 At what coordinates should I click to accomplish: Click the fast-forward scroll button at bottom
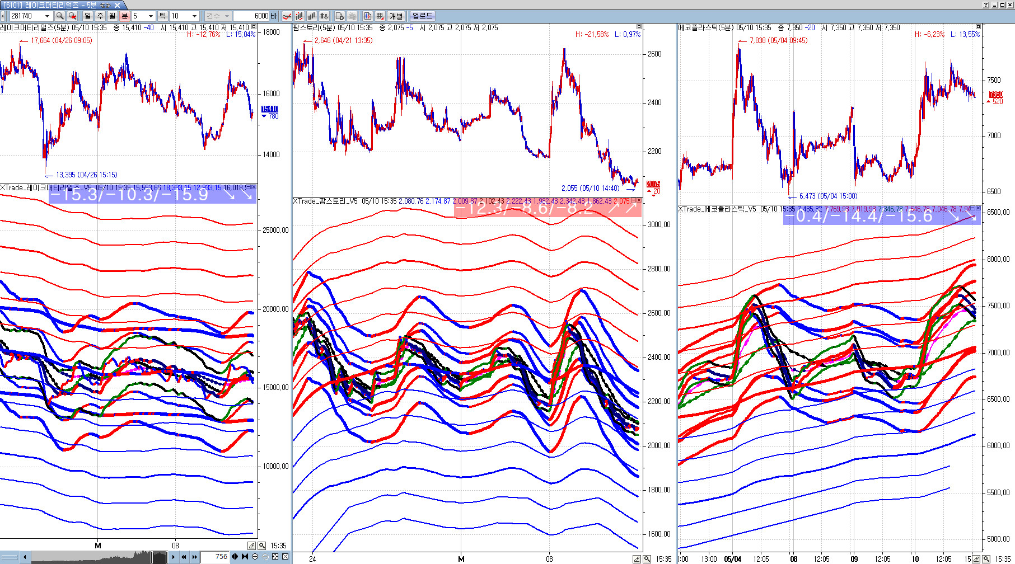194,557
